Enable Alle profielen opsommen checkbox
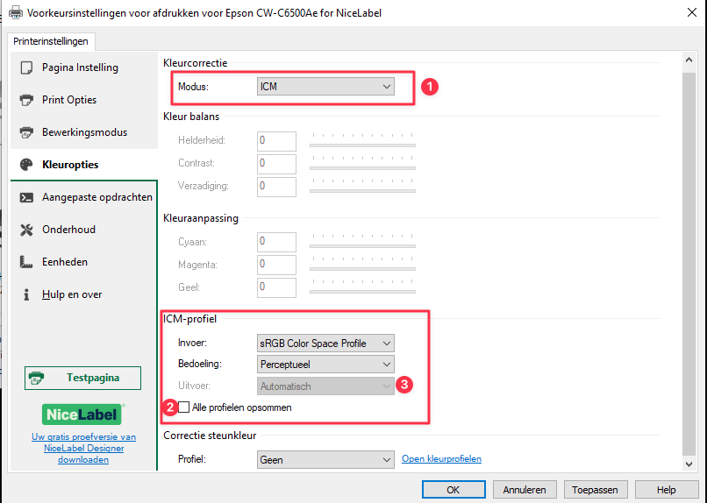This screenshot has width=707, height=503. [x=183, y=407]
